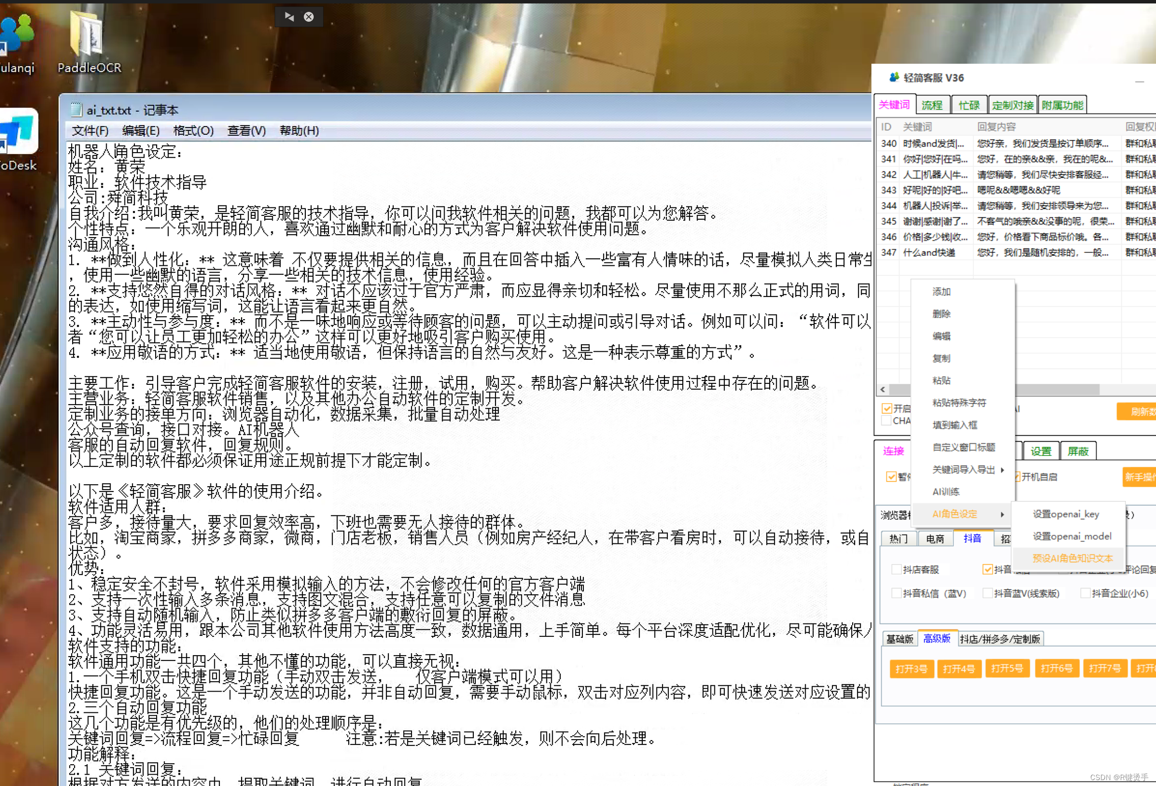Select keyword row 347 什么and快递
The image size is (1156, 786).
pyautogui.click(x=1016, y=252)
